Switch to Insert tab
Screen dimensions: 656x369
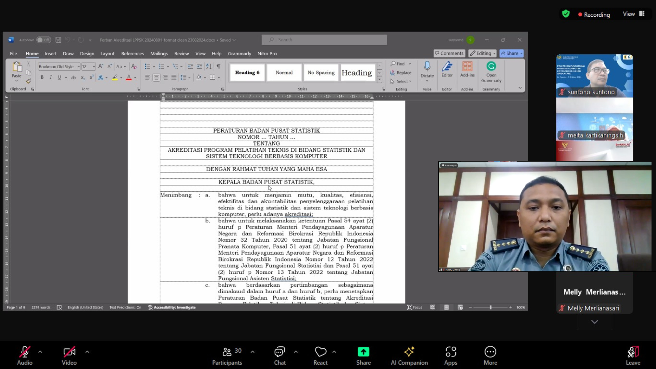coord(51,54)
